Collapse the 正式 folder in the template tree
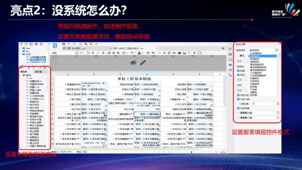 (20, 54)
